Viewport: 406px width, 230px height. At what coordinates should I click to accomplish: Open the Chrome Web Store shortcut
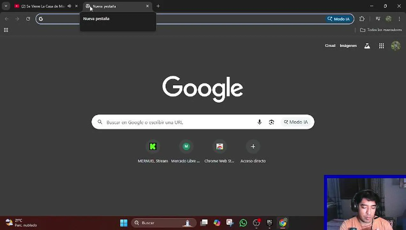219,152
